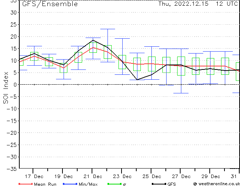The width and height of the screenshot is (240, 186).
Task: Select the Min/Max legend label
Action: (x=88, y=184)
